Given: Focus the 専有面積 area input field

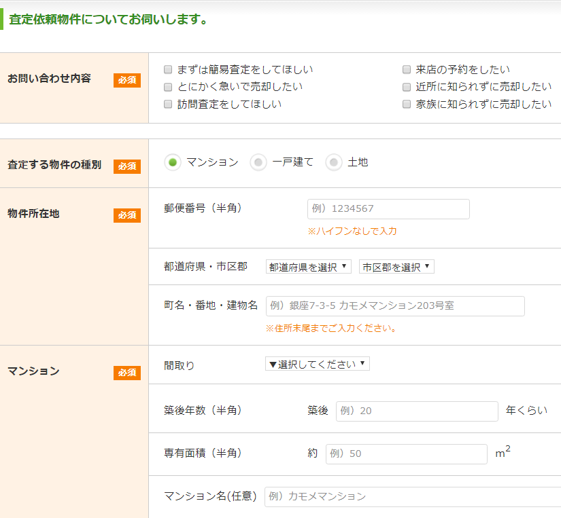Looking at the screenshot, I should point(406,454).
